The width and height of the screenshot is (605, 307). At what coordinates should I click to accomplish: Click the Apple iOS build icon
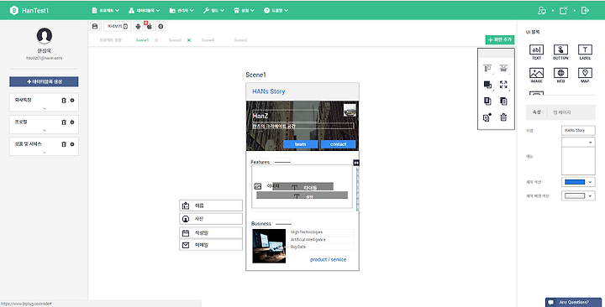click(150, 27)
